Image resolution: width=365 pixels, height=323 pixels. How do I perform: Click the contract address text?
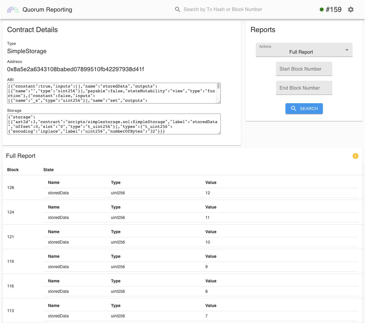pos(75,69)
